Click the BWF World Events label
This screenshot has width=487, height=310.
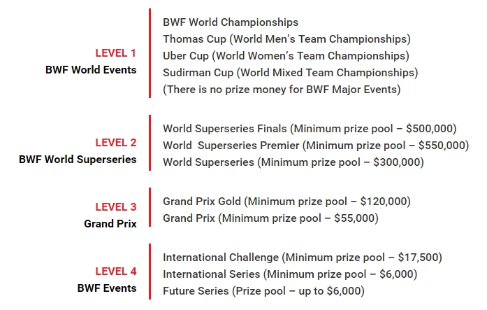pos(91,70)
